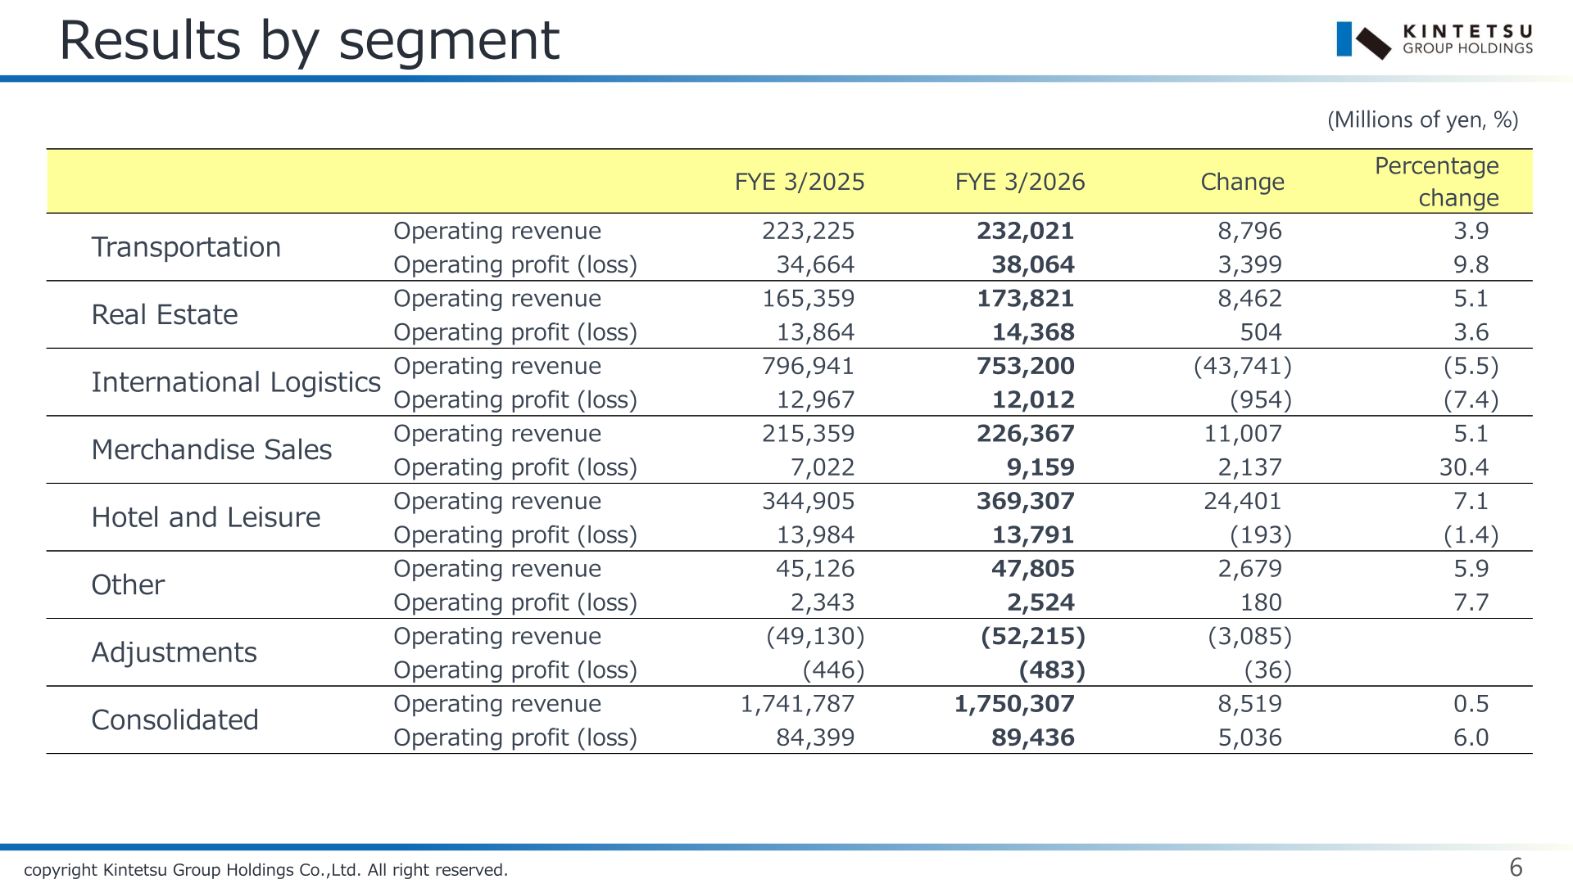
Task: Click the 'Change' column header
Action: pos(1243,182)
